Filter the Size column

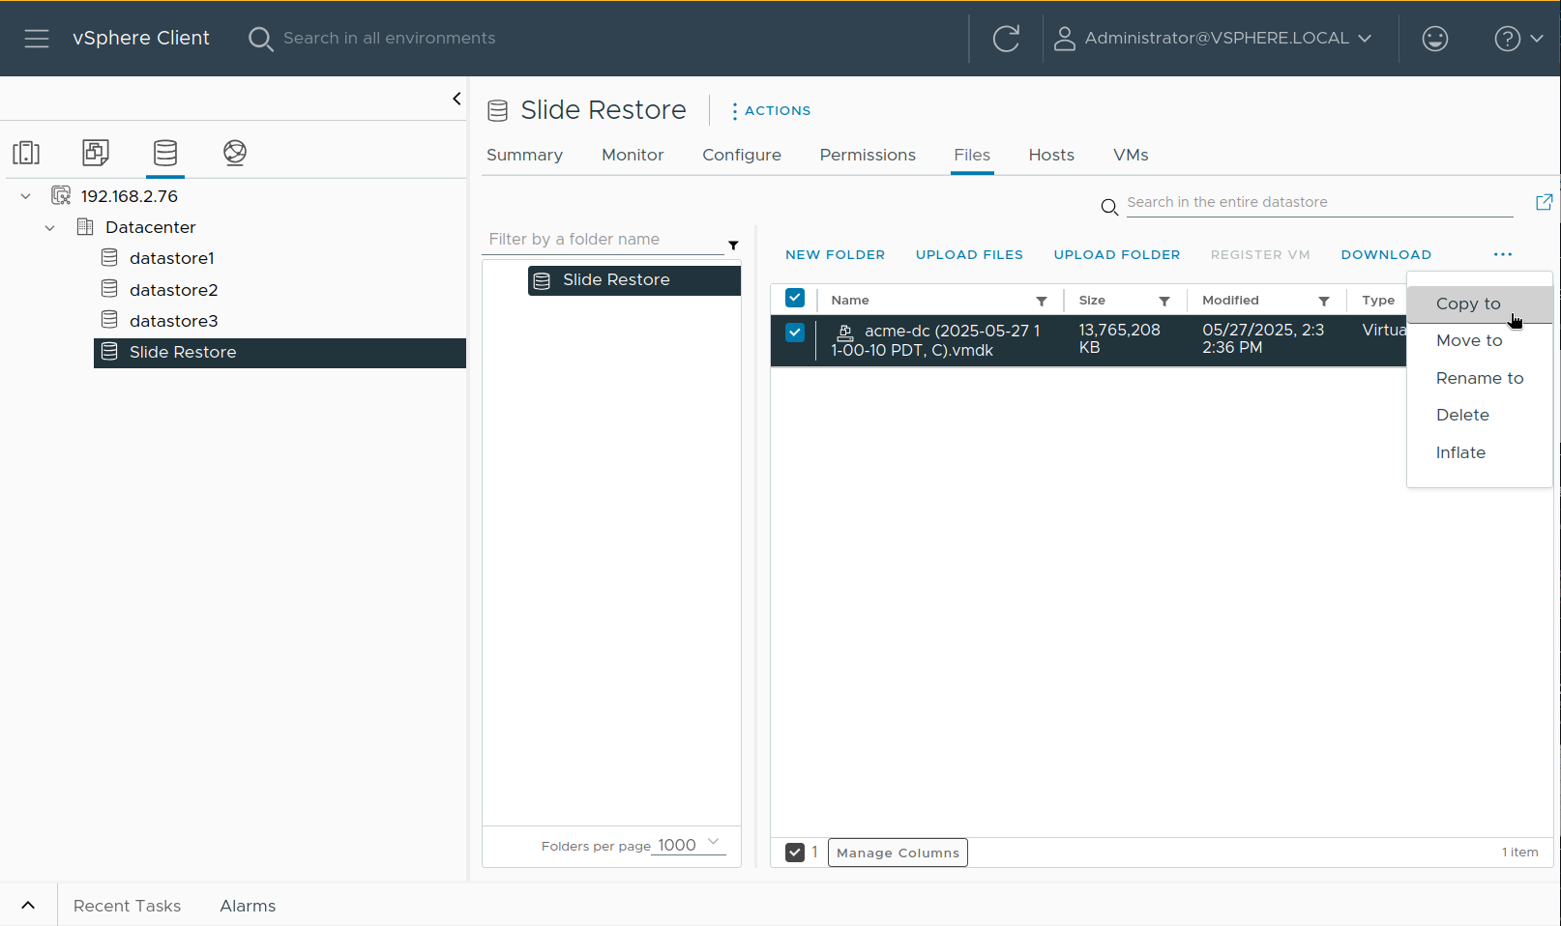point(1164,302)
